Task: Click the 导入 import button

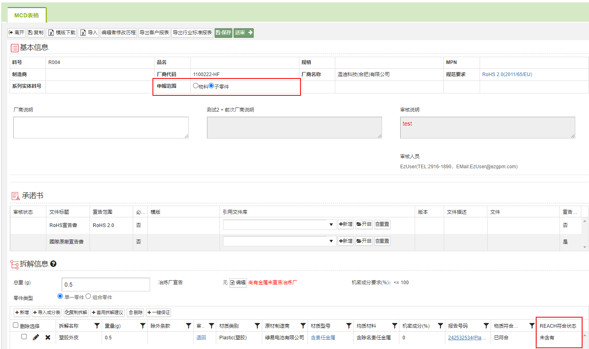Action: [x=89, y=33]
